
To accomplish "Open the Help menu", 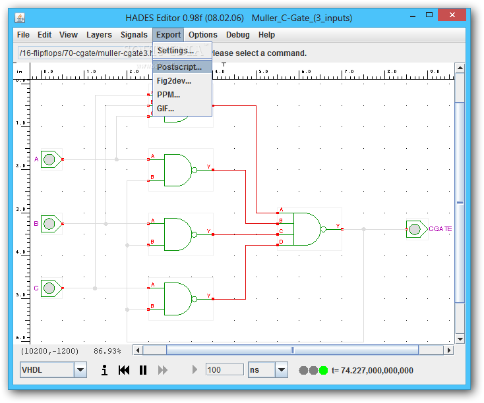I will [x=266, y=35].
